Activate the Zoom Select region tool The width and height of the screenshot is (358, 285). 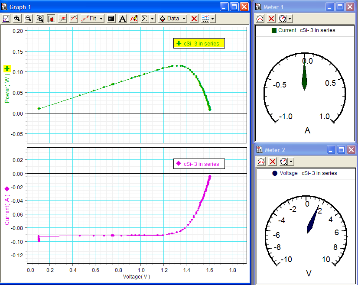click(x=40, y=19)
